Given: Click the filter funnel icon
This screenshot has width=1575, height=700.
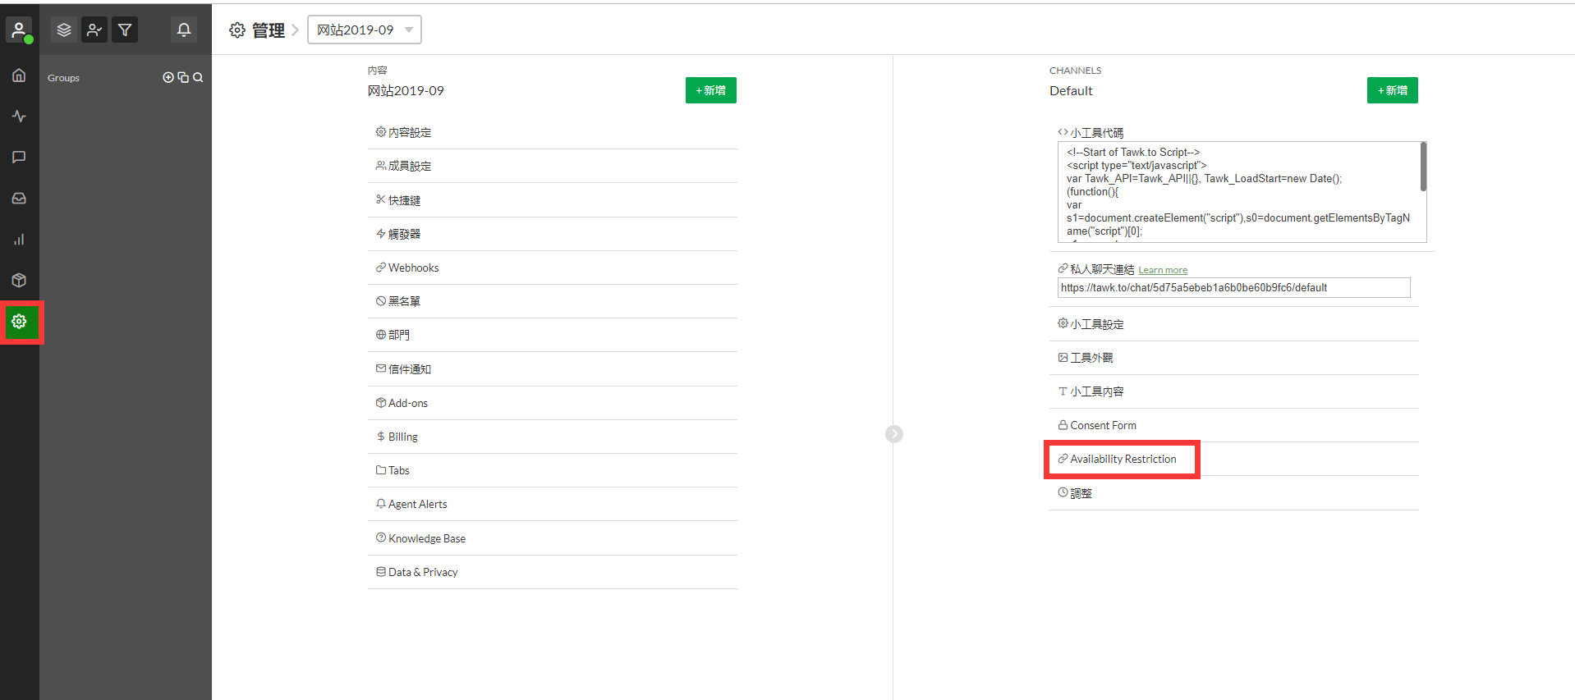Looking at the screenshot, I should pos(125,30).
